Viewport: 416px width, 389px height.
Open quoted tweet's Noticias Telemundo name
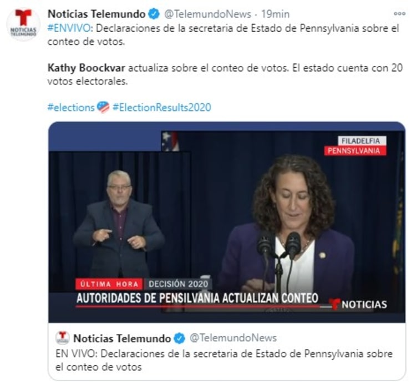122,339
